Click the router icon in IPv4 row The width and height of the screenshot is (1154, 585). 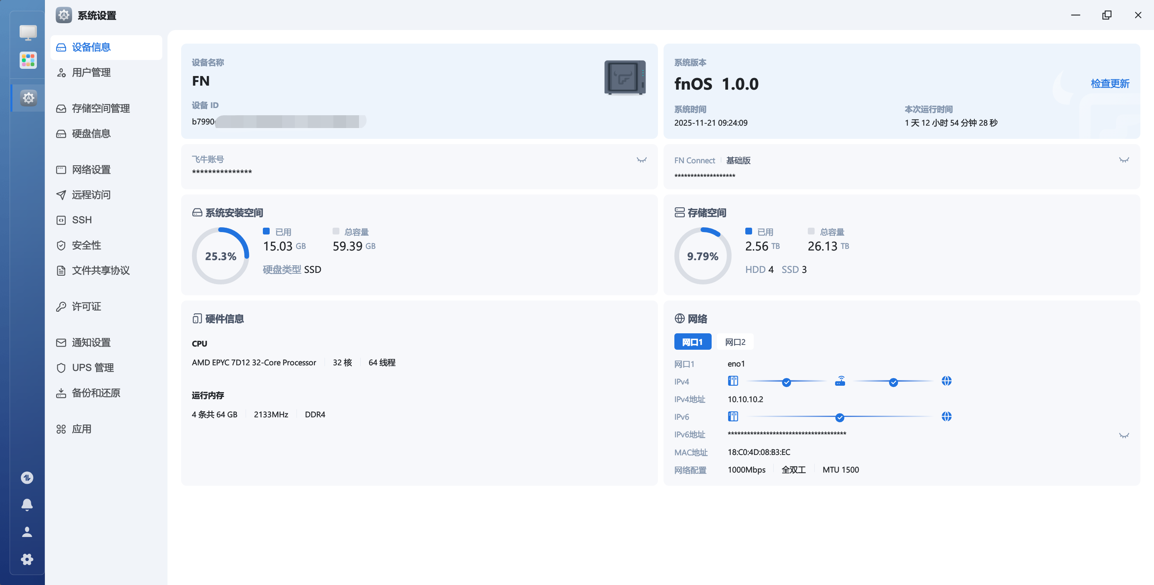[x=840, y=381]
